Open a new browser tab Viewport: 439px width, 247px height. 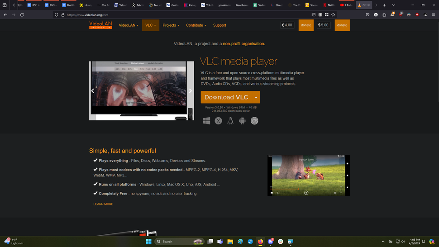coord(384,5)
